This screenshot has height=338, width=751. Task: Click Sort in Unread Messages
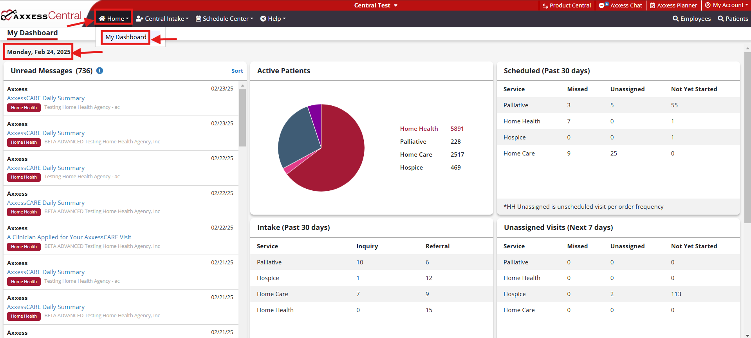click(x=237, y=71)
